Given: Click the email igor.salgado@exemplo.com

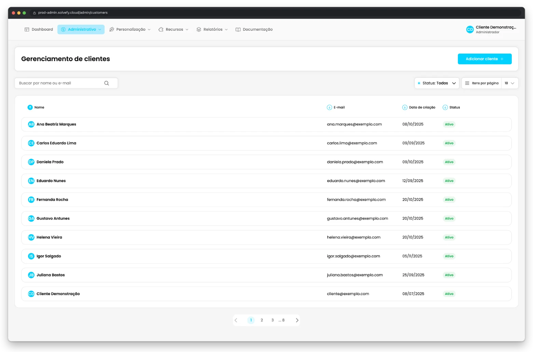Looking at the screenshot, I should [353, 256].
